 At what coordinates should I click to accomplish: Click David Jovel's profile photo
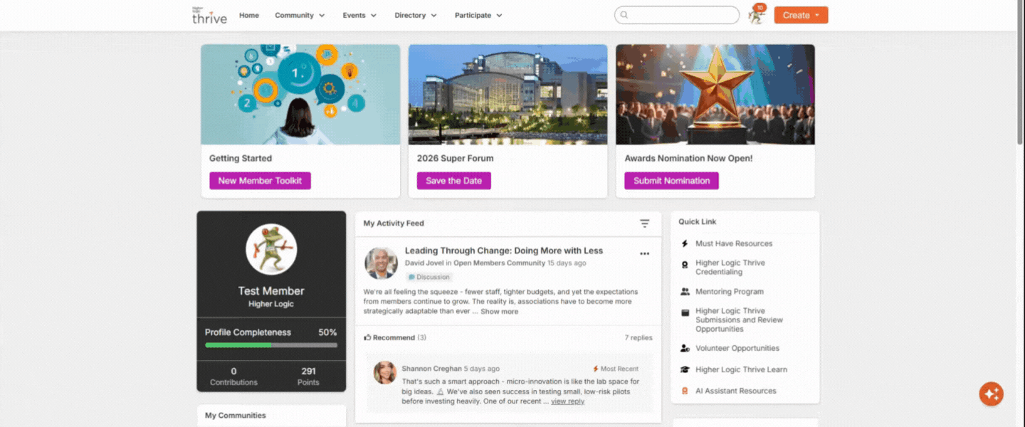381,263
